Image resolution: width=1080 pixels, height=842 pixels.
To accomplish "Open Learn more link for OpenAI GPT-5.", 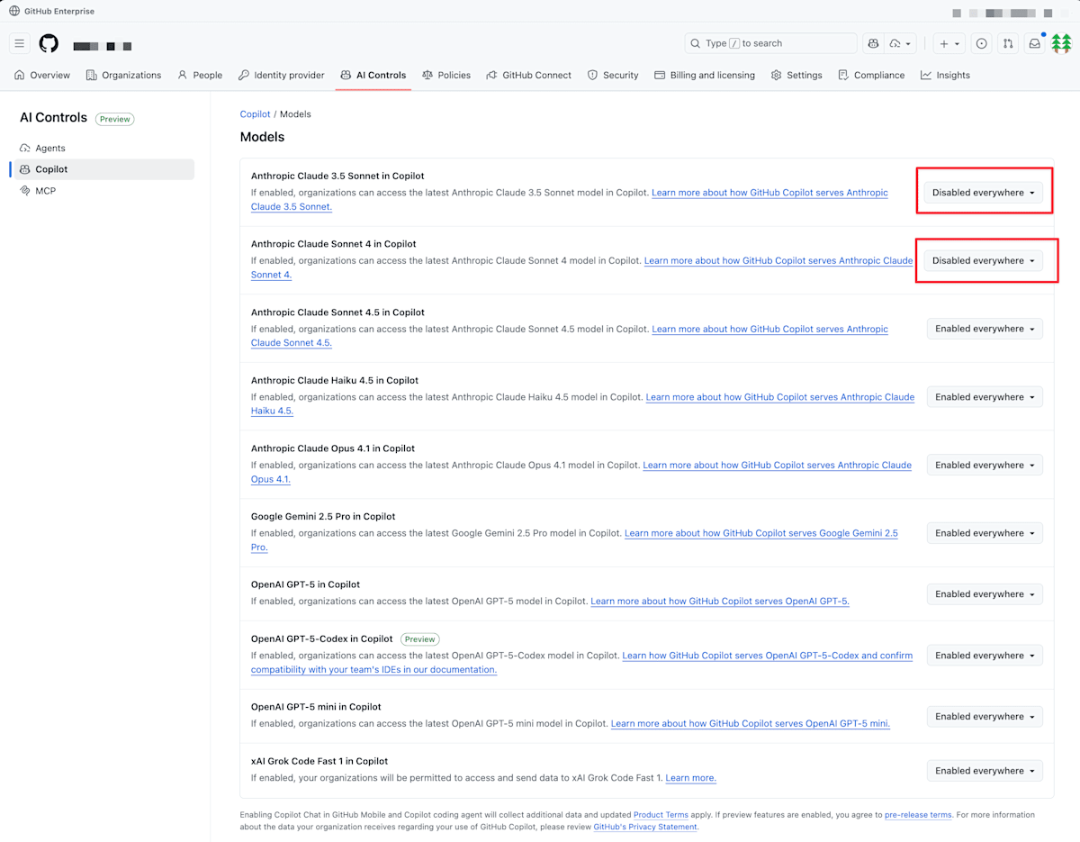I will tap(720, 602).
